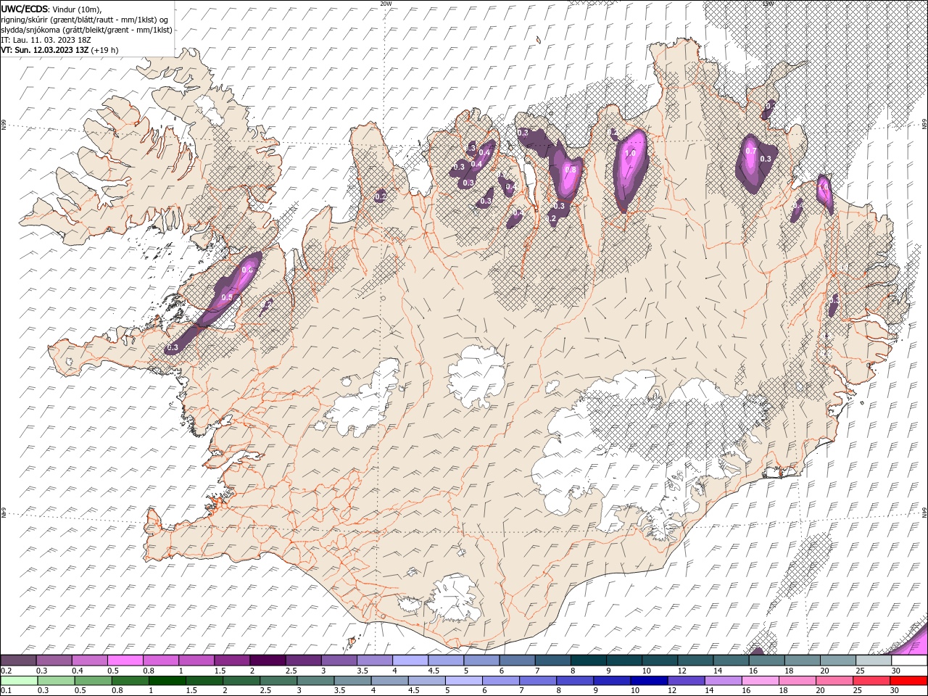Click the pale green 0.1 swatch on the lower legend row
Viewport: 928px width, 696px height.
pos(18,681)
